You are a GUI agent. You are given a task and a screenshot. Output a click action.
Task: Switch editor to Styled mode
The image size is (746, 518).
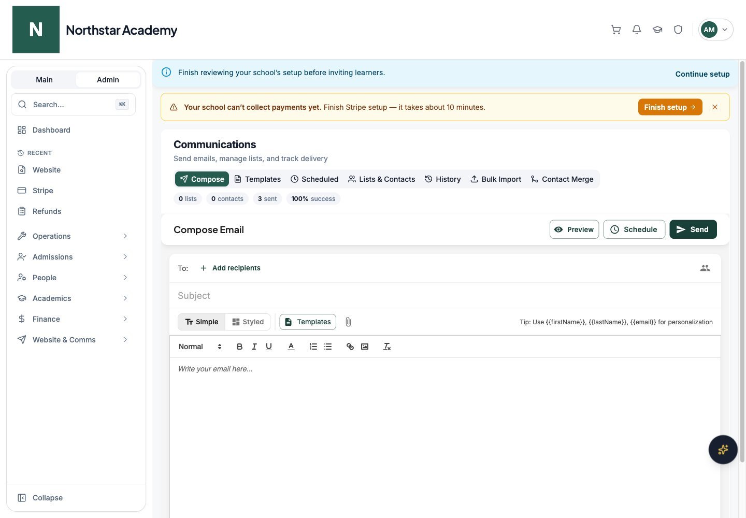tap(248, 322)
